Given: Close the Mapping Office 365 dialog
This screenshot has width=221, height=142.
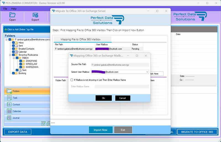Looking at the screenshot, I should pos(146,56).
